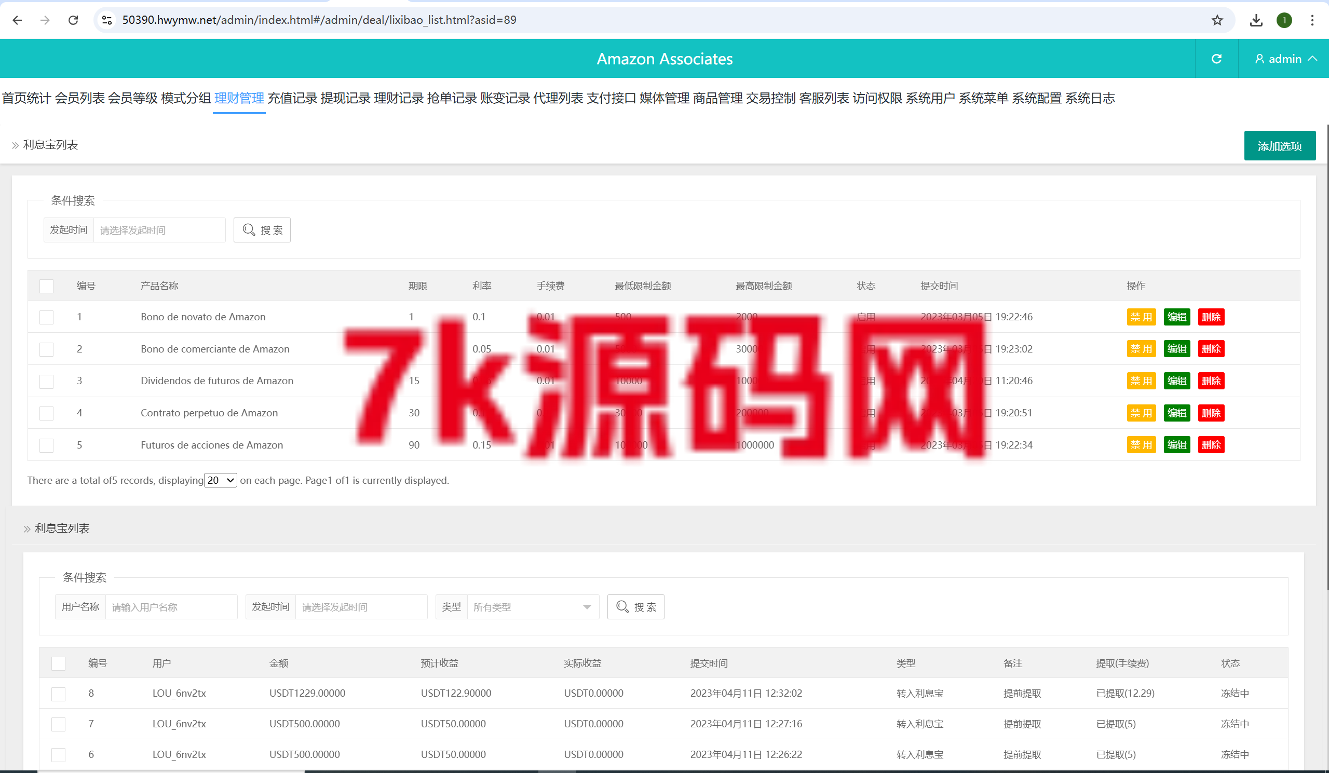Click the header refresh icon beside admin
The height and width of the screenshot is (773, 1329).
click(x=1217, y=59)
